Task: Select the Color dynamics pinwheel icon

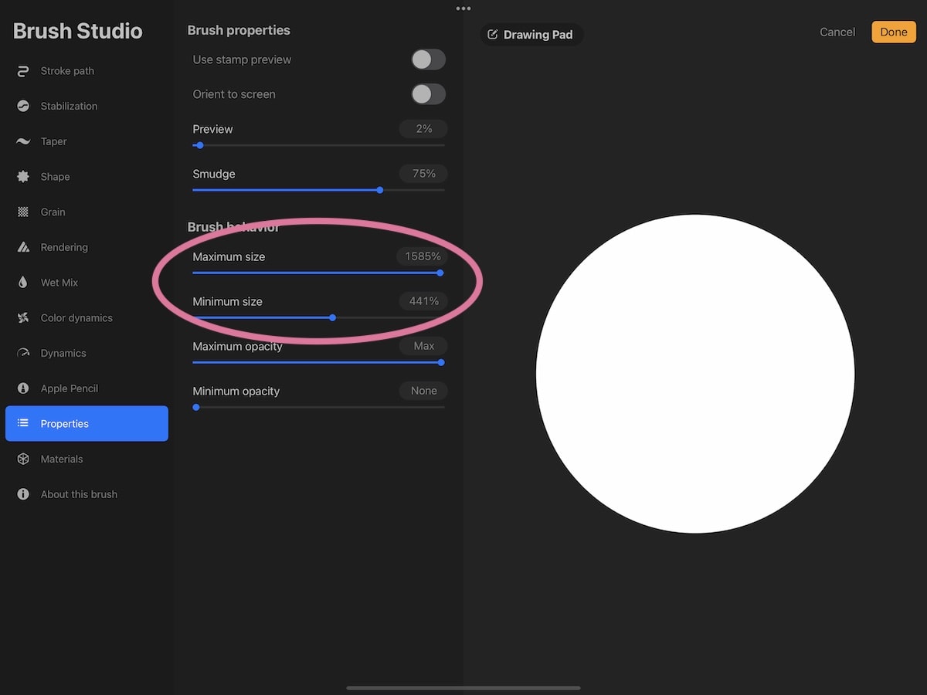Action: pos(23,318)
